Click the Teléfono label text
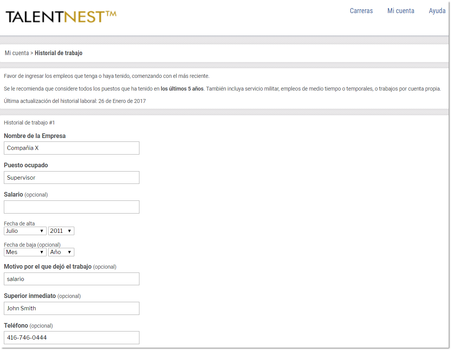Image resolution: width=451 pixels, height=350 pixels. (x=16, y=326)
